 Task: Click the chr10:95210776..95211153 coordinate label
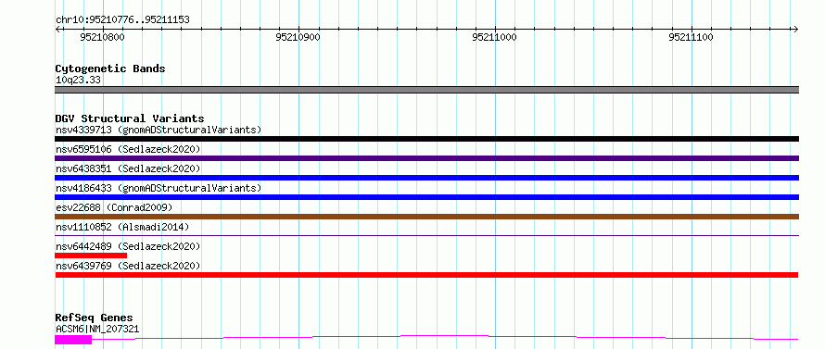[122, 20]
